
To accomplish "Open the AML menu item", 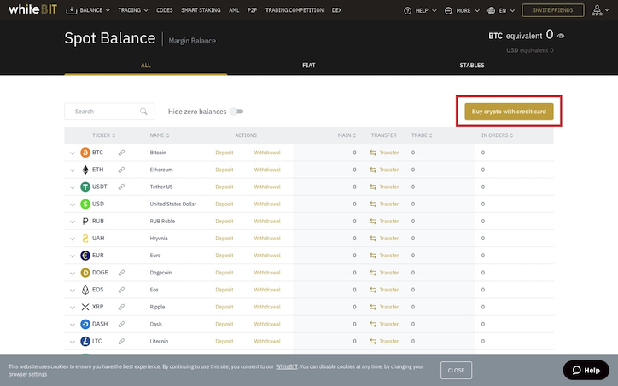I will point(234,10).
